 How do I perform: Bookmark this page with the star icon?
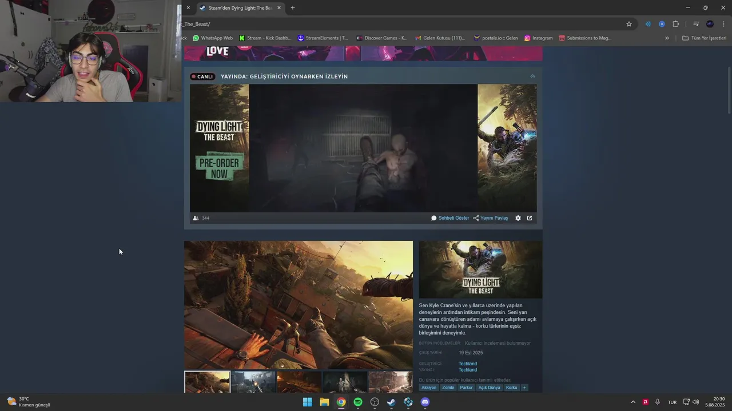pos(629,24)
